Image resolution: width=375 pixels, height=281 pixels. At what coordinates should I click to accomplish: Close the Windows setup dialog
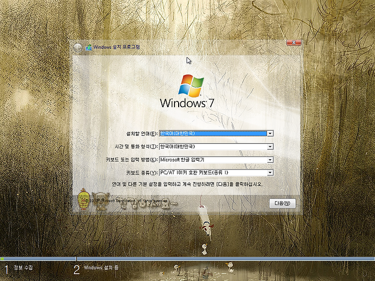294,43
